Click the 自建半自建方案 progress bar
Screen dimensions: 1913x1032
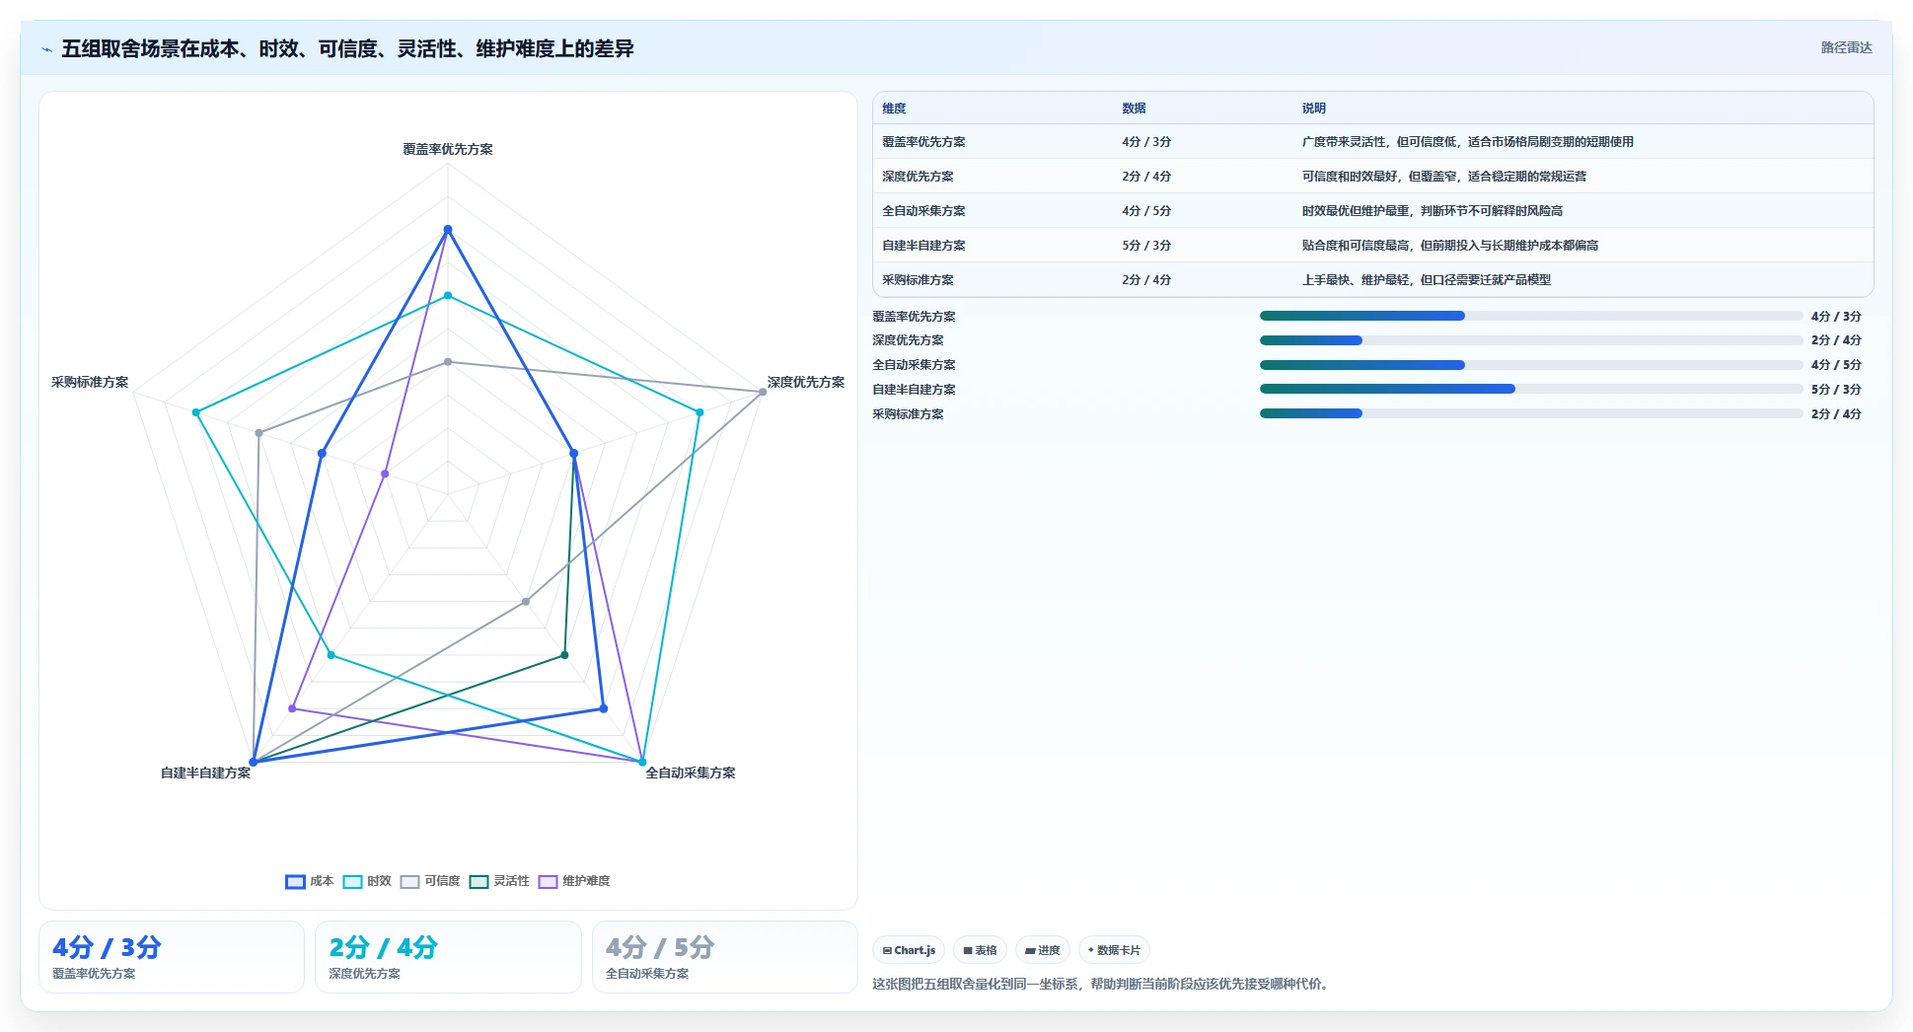click(1530, 389)
